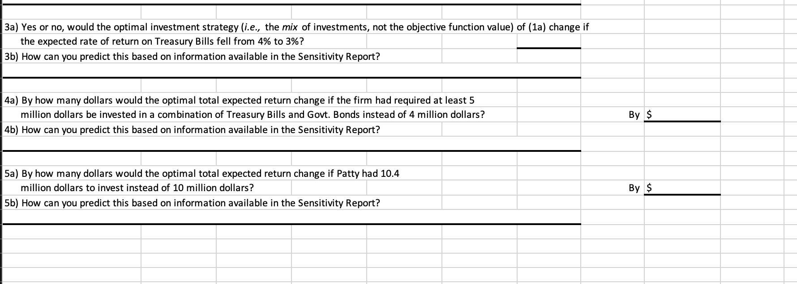Click the 'the expected rate of return' line
The height and width of the screenshot is (284, 797).
point(163,42)
